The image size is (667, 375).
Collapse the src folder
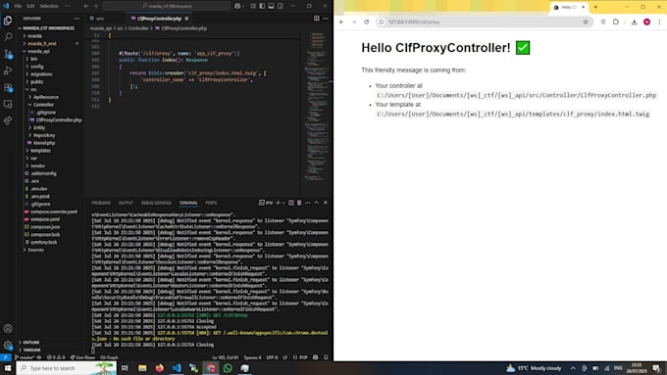point(33,89)
